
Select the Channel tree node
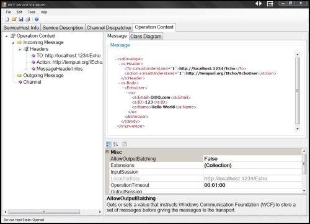click(x=32, y=82)
